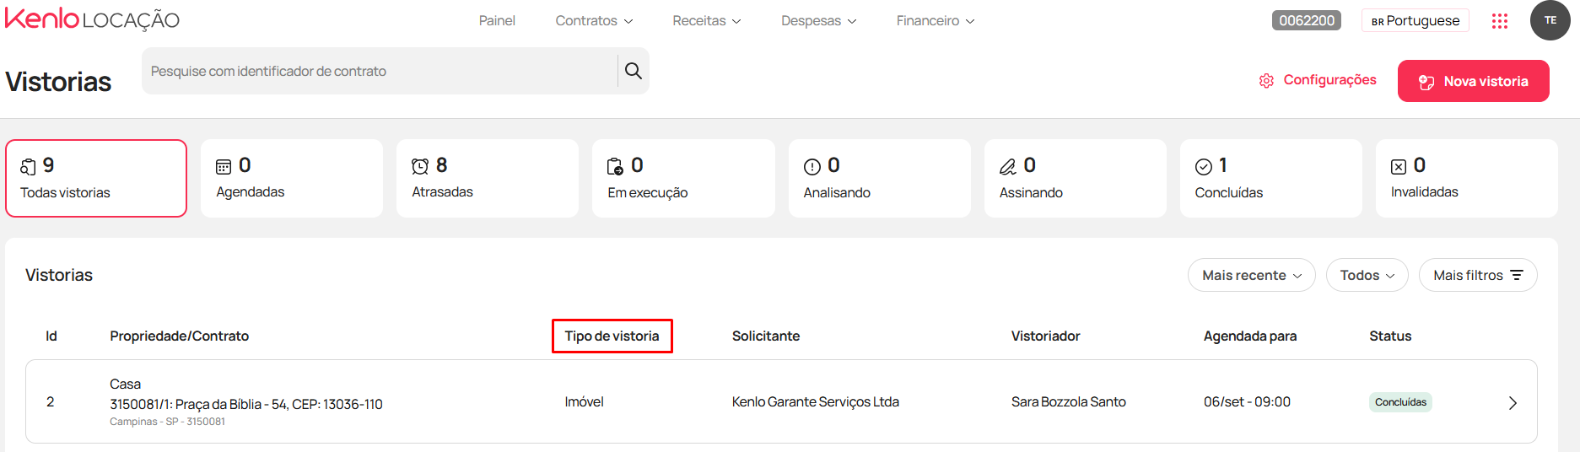Click the Imóvel type cell

585,401
